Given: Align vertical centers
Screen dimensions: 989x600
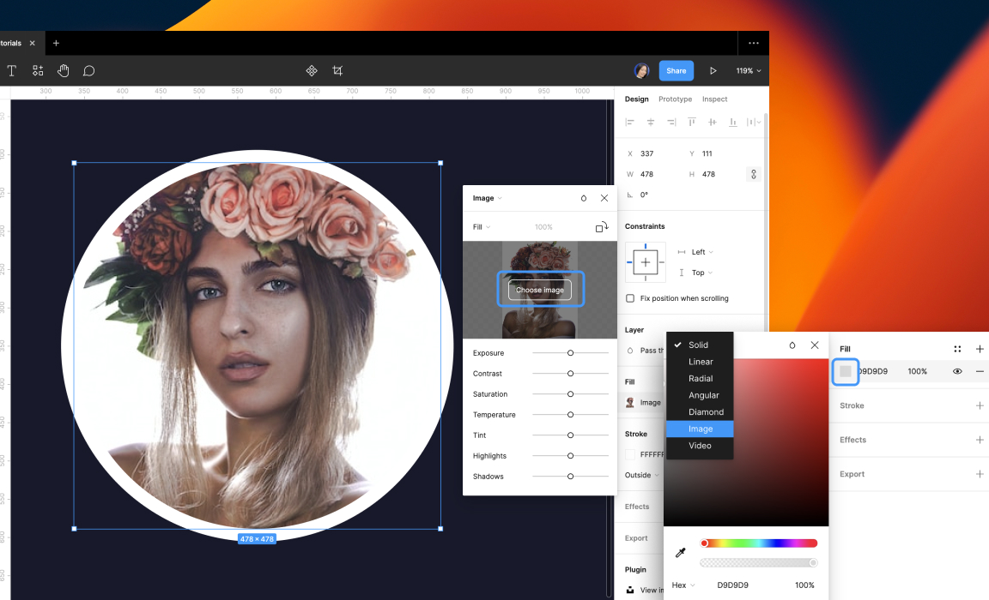Looking at the screenshot, I should [712, 122].
